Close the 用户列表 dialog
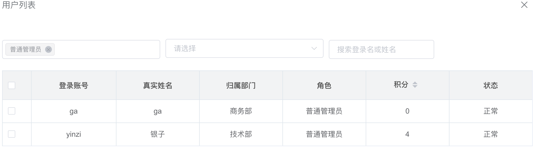Viewport: 538px width, 153px height. (524, 5)
